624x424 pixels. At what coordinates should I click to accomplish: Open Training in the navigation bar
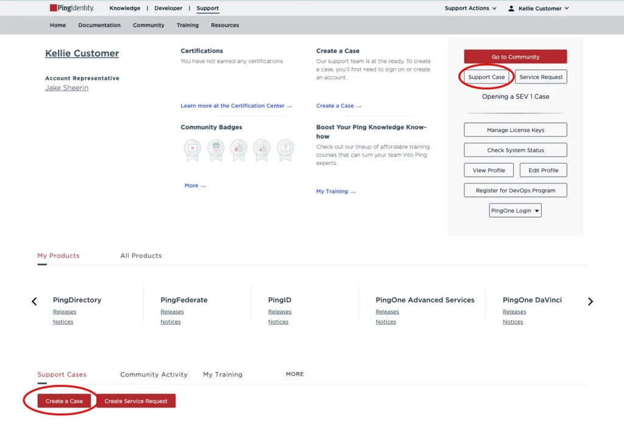point(188,25)
